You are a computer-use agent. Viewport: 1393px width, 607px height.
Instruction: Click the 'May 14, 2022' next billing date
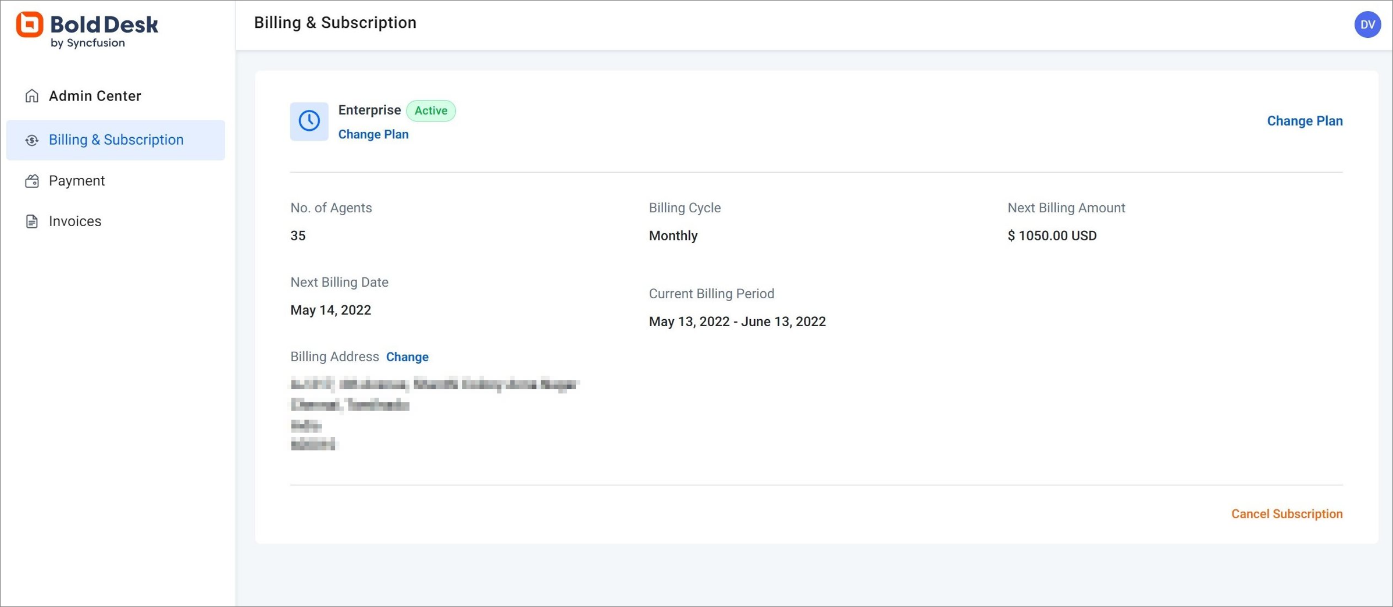(330, 310)
